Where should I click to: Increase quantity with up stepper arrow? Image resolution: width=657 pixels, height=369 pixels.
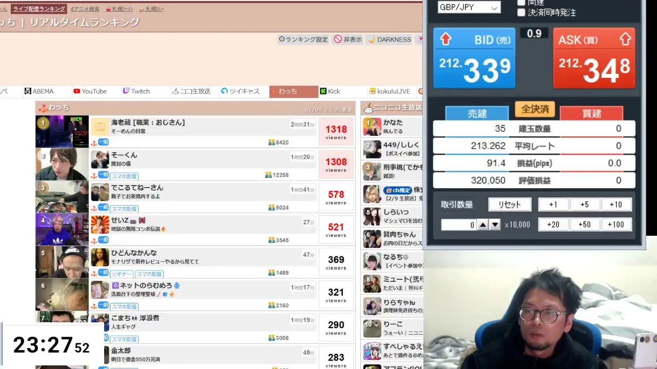coord(483,224)
